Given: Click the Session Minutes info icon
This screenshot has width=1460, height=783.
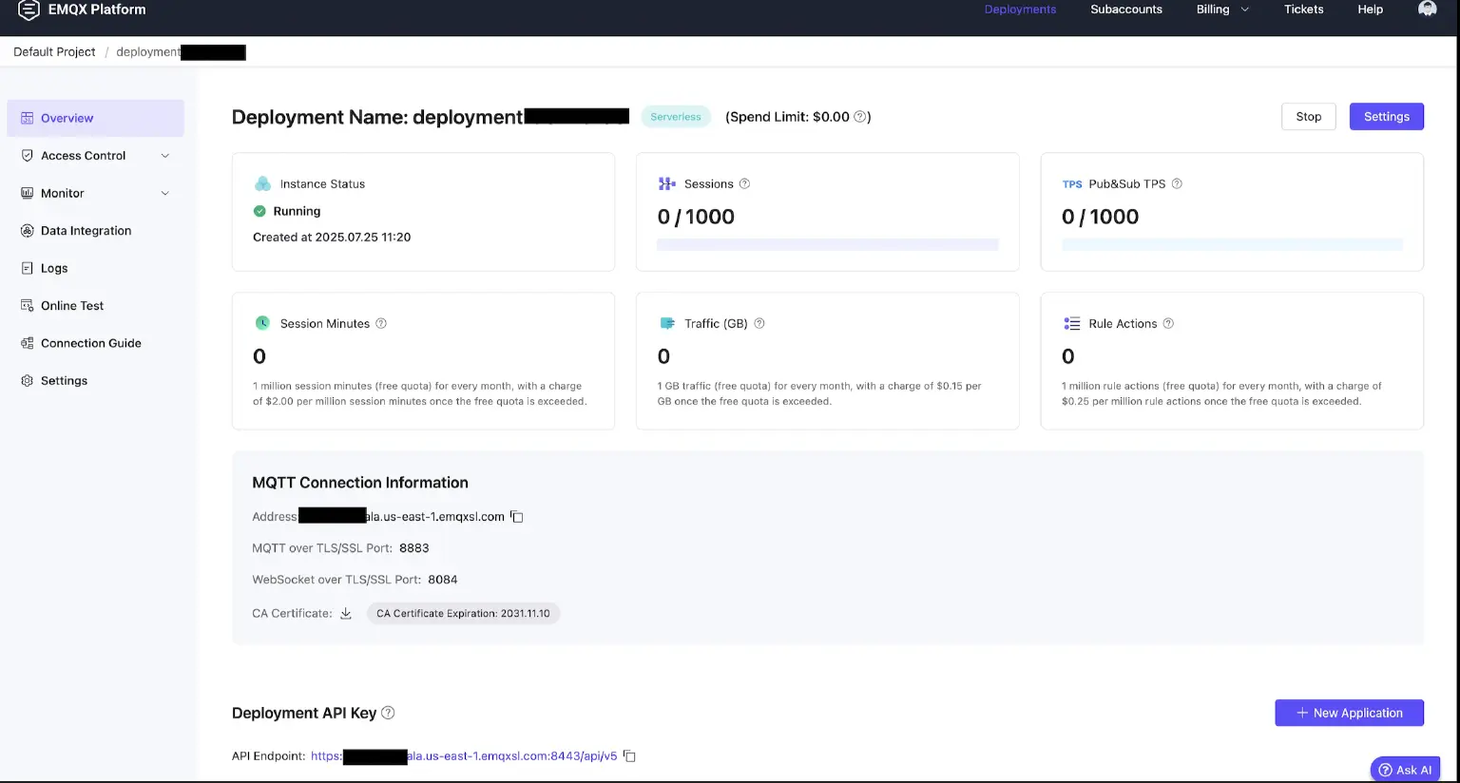Looking at the screenshot, I should [381, 324].
